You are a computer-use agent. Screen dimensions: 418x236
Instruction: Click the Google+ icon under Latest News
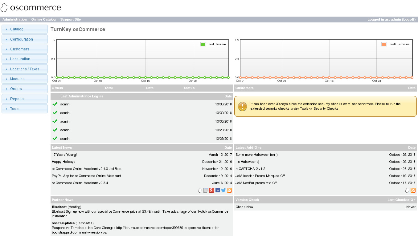tap(212, 190)
